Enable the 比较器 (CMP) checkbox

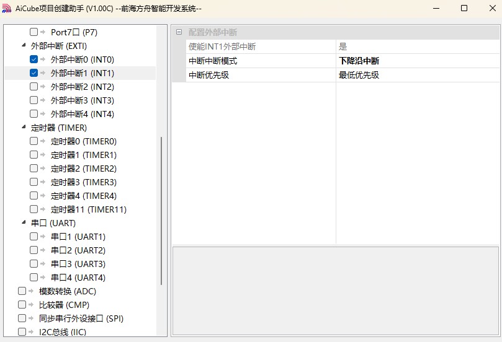coord(22,304)
